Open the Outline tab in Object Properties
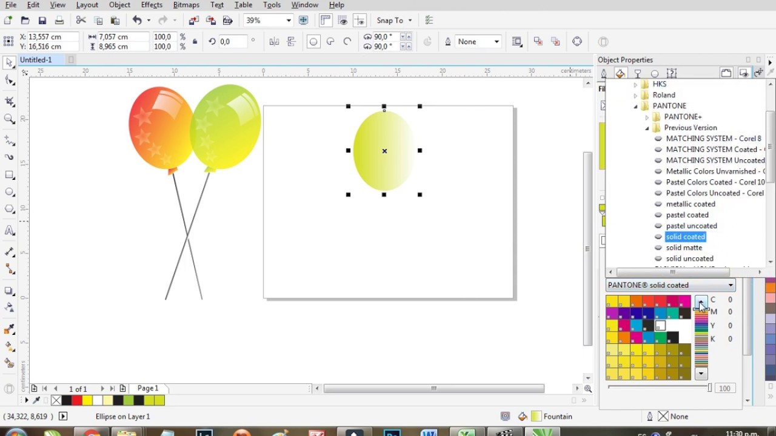The image size is (776, 436). (603, 73)
